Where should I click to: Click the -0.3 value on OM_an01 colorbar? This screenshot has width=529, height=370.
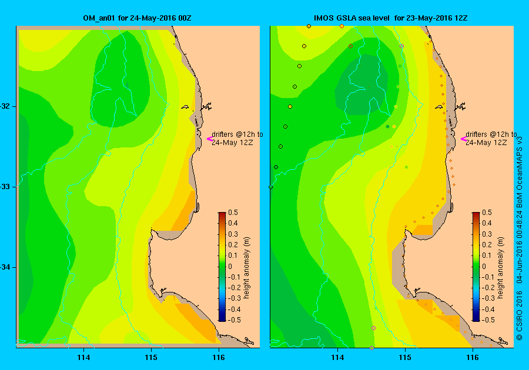coord(234,298)
